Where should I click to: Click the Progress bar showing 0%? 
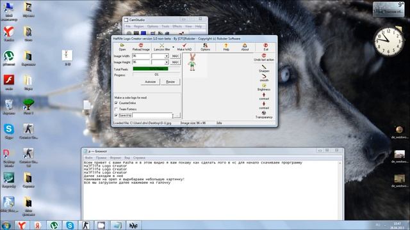(x=156, y=75)
